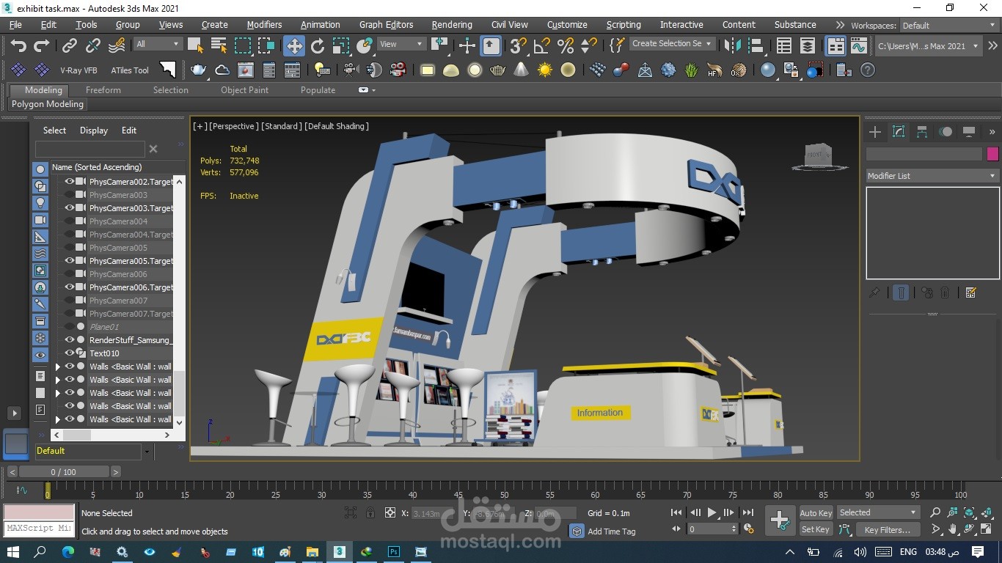Image resolution: width=1002 pixels, height=563 pixels.
Task: Open the Time Configuration icon
Action: coord(749,529)
